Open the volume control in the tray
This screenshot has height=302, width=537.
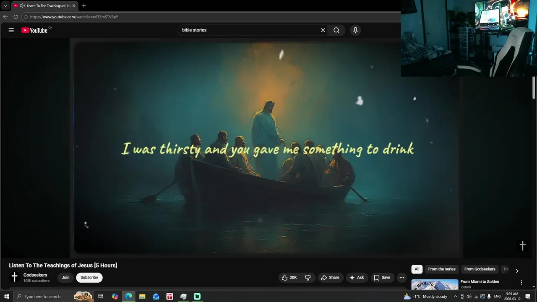click(x=469, y=297)
